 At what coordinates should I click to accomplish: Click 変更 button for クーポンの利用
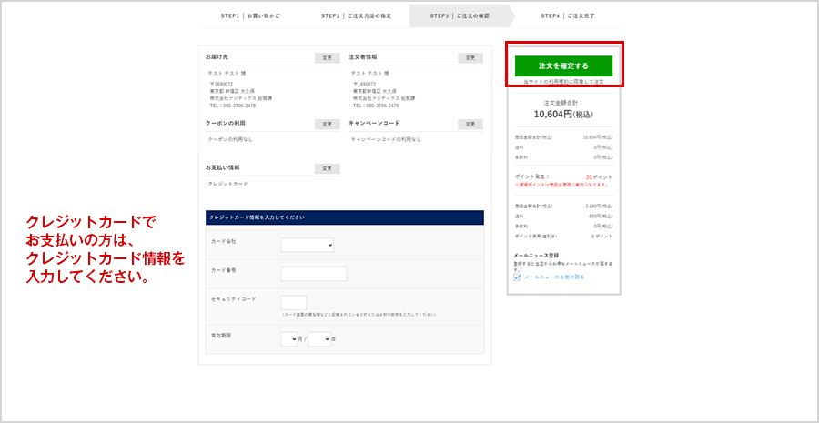click(327, 125)
